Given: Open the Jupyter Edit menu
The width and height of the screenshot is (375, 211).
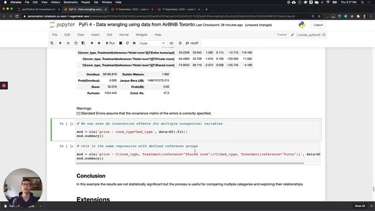Looking at the screenshot, I should pos(67,35).
